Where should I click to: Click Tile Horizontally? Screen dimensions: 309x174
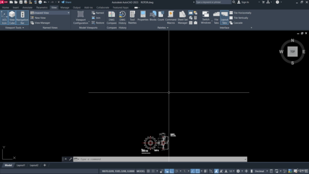click(240, 13)
